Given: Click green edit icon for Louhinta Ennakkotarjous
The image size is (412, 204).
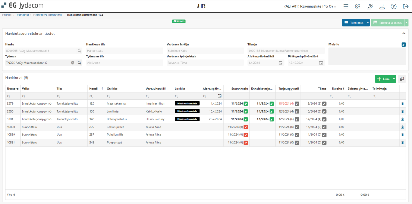Looking at the screenshot, I should 272,111.
